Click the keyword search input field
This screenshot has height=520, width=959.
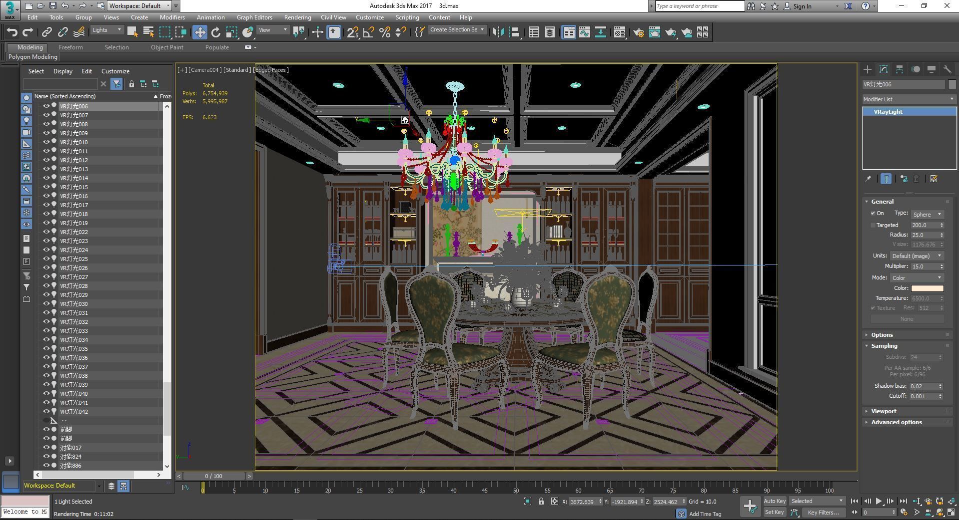tap(699, 6)
